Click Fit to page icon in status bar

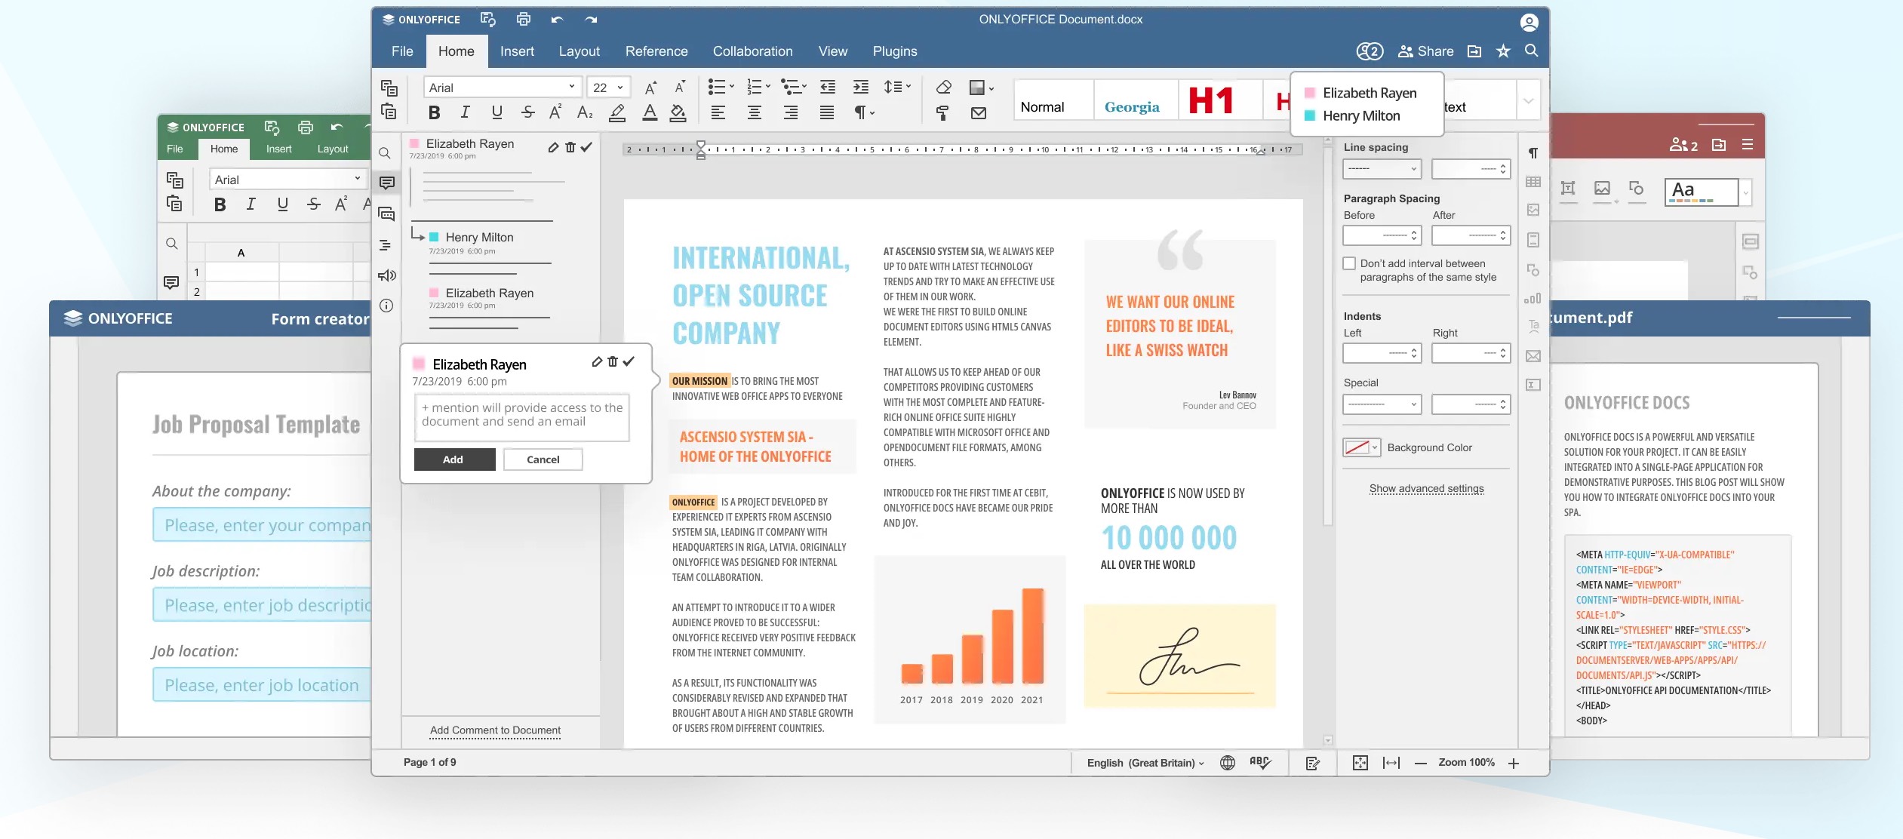[1360, 763]
